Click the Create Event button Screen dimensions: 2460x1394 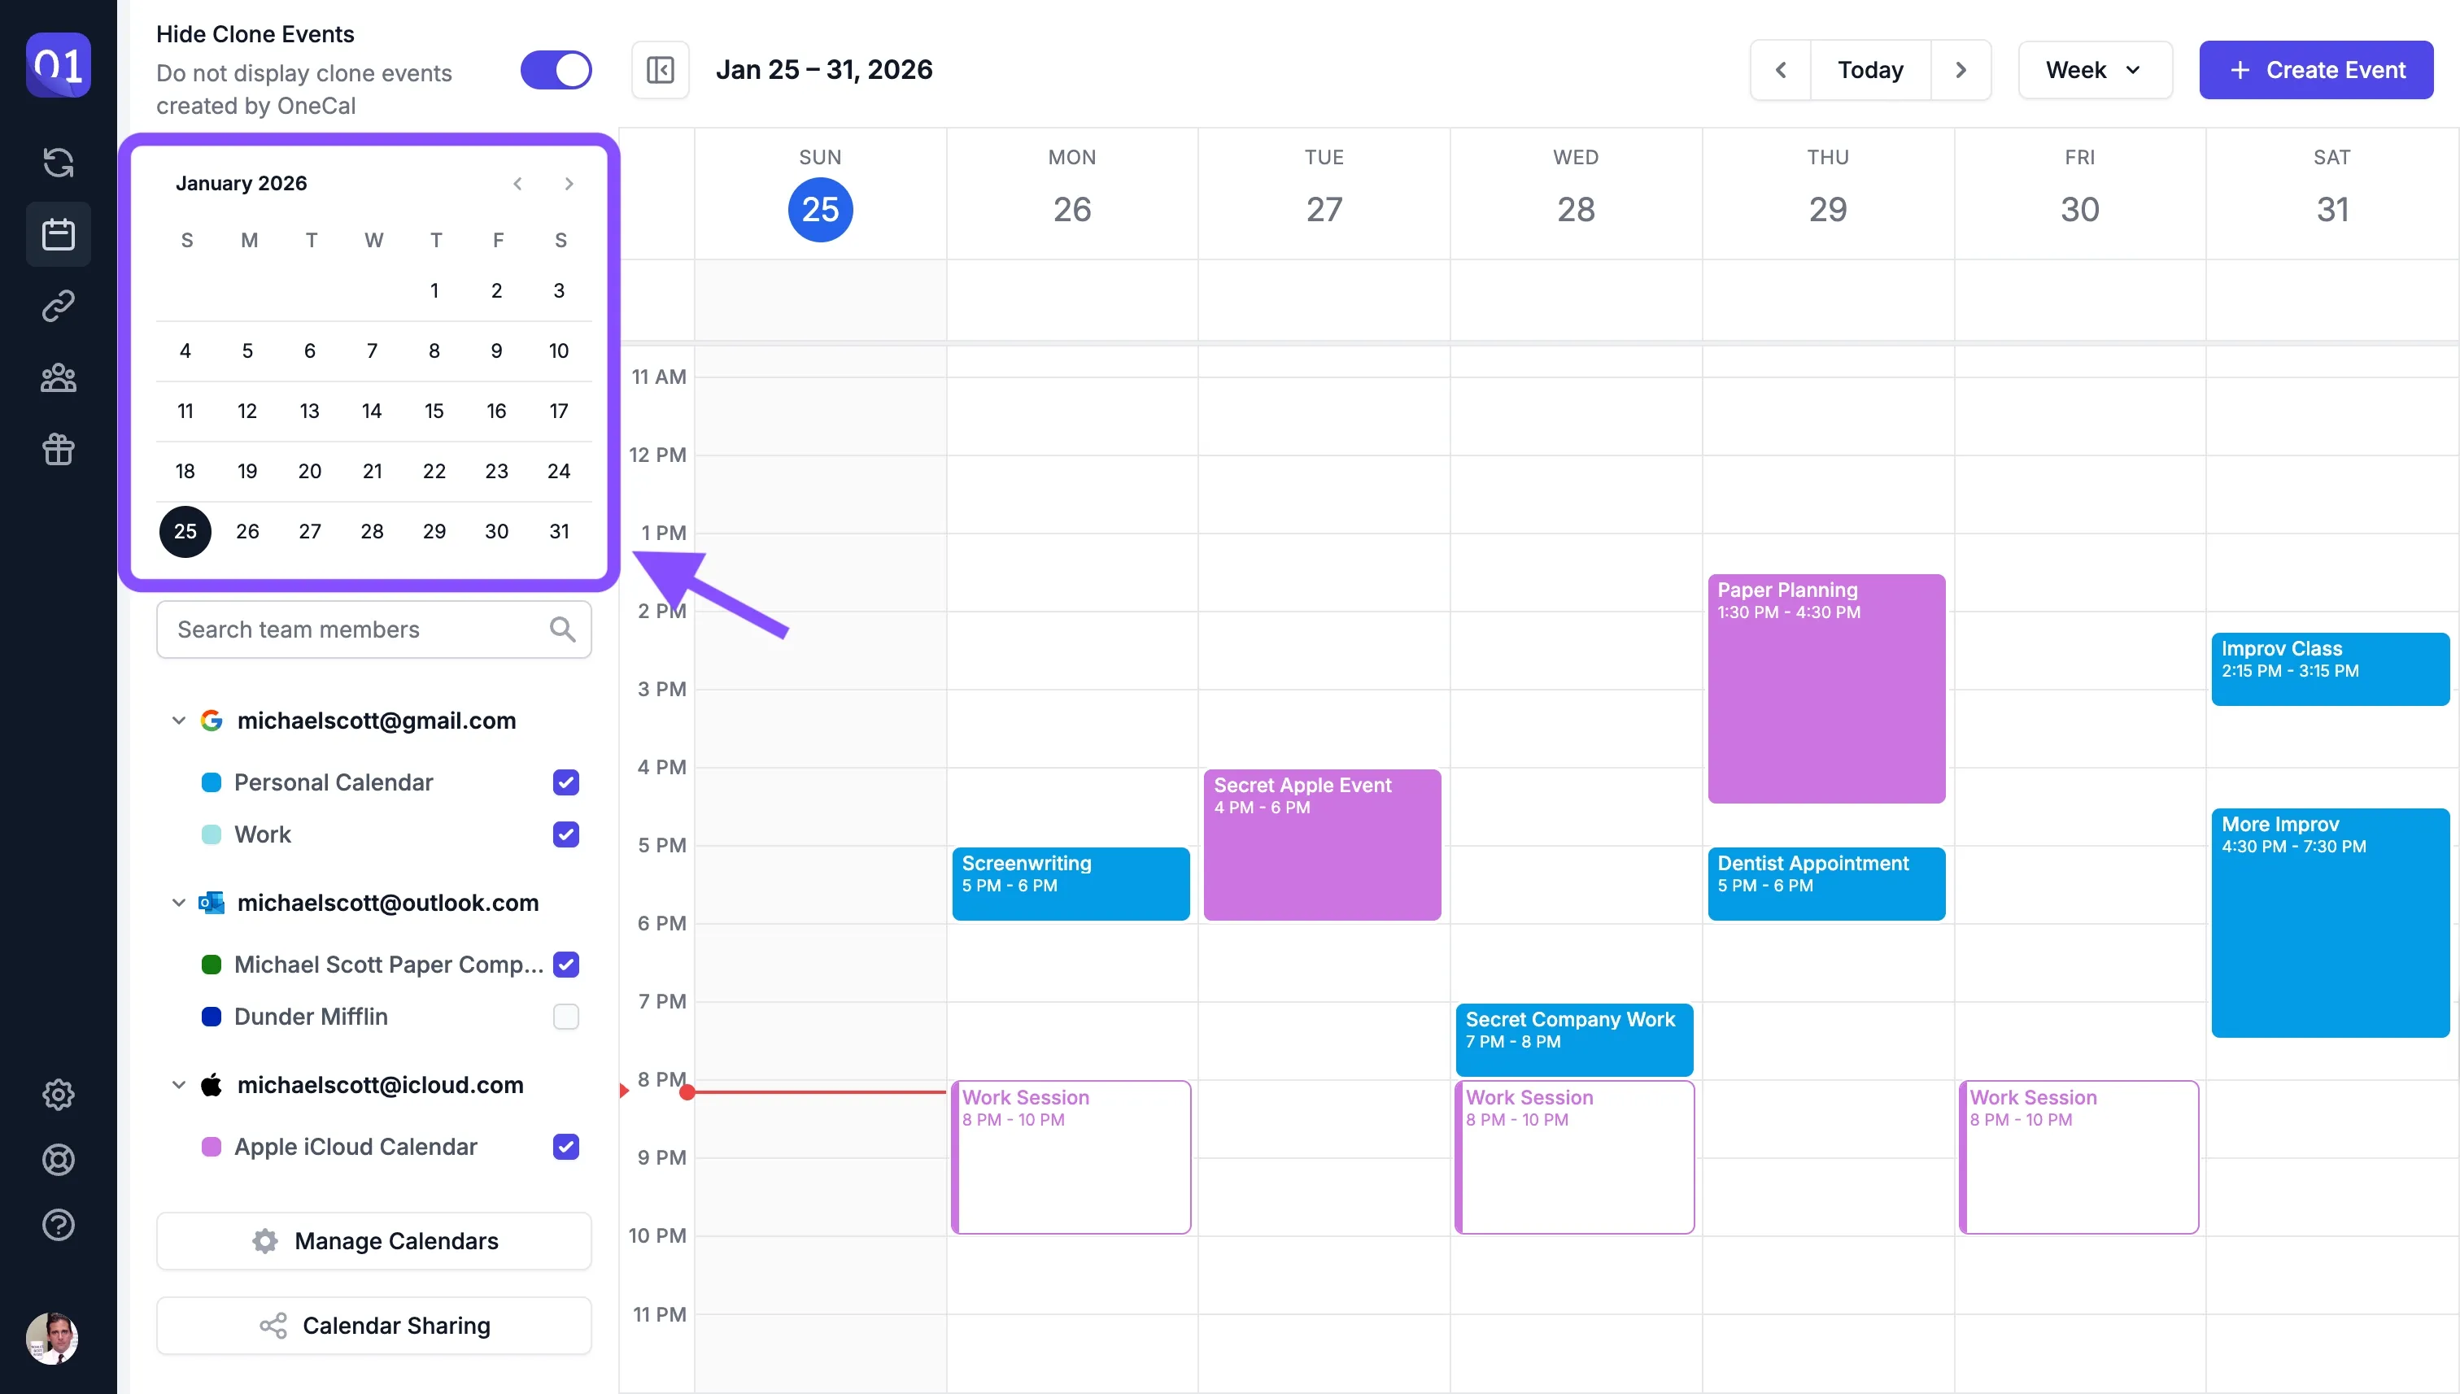pos(2315,69)
